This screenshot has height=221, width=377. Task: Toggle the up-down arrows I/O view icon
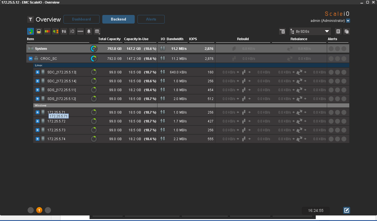pyautogui.click(x=64, y=31)
